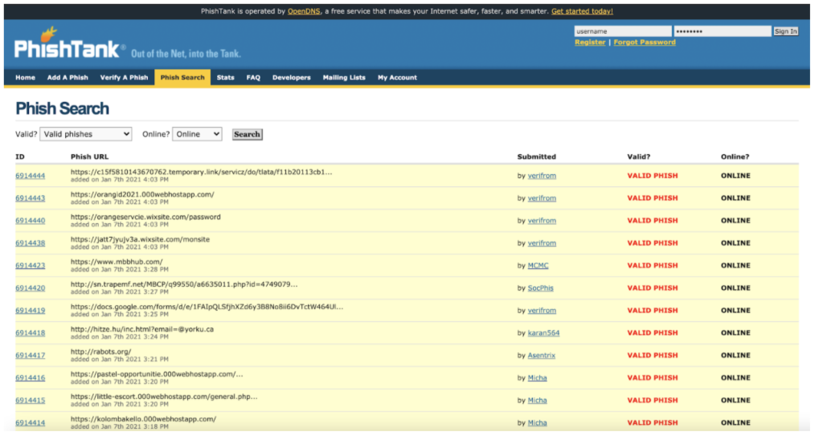Focus the username input field
Screen dimensions: 823x444
[623, 31]
